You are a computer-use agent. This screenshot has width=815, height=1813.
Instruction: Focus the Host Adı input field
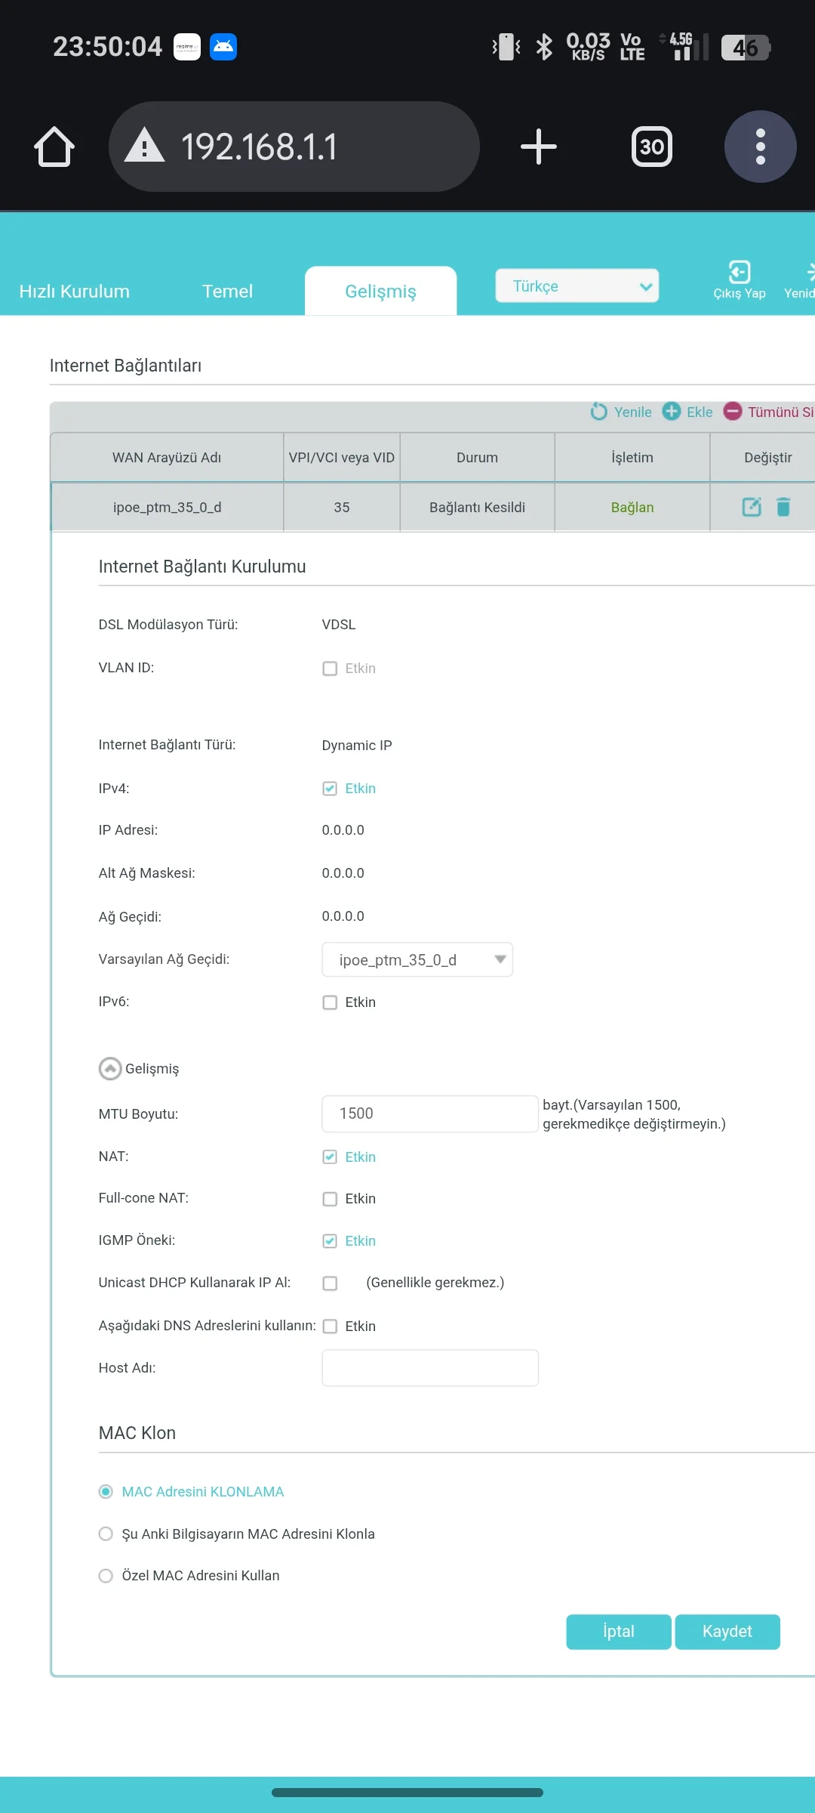click(x=430, y=1368)
